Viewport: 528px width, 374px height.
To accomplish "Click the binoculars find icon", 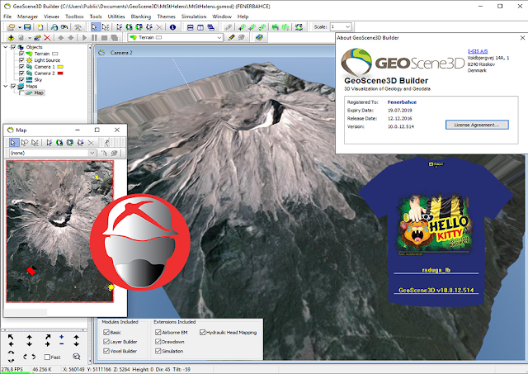I will point(64,27).
